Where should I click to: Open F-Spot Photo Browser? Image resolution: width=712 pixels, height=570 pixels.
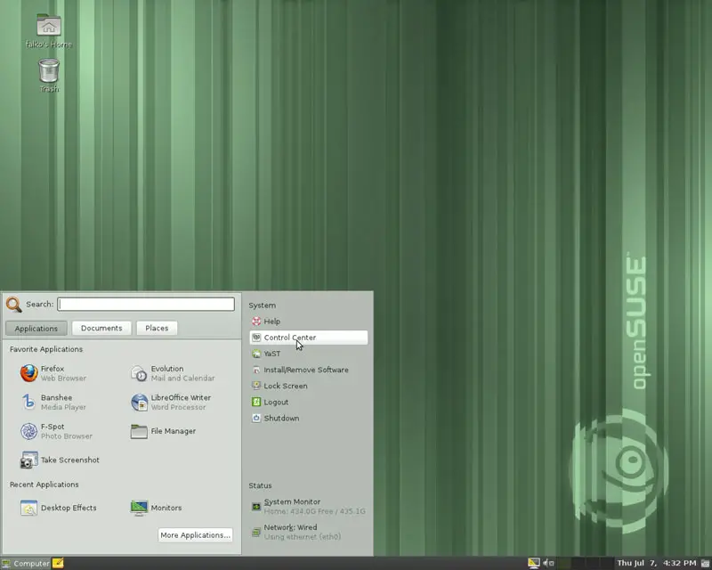coord(56,431)
